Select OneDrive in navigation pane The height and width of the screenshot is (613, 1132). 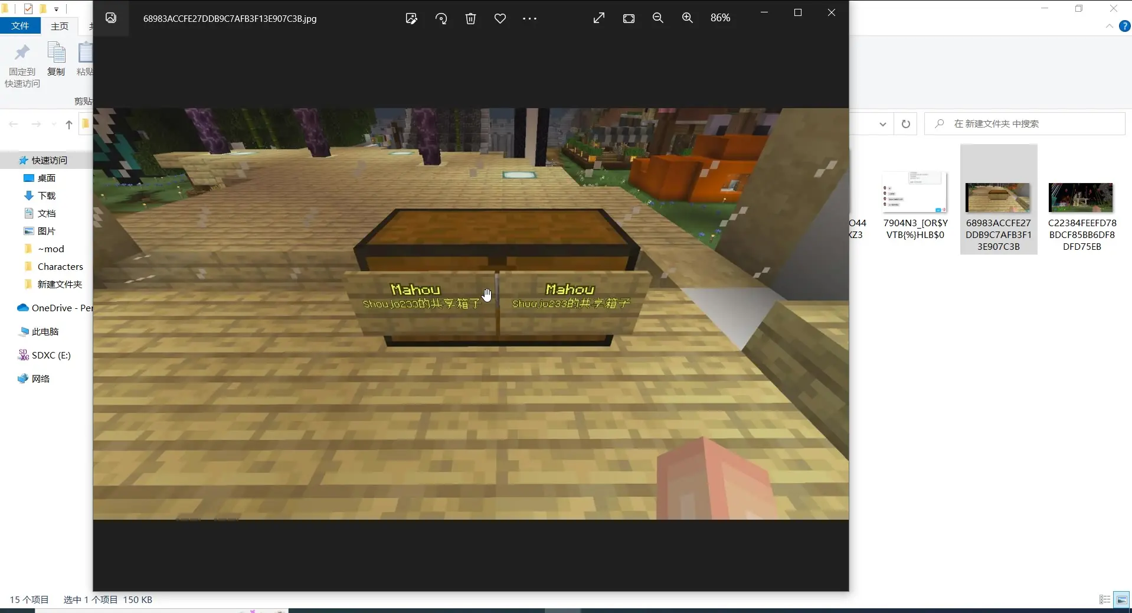click(x=55, y=308)
